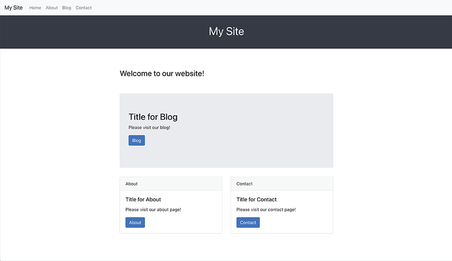Click the Welcome to our website heading
Viewport: 452px width, 261px height.
pyautogui.click(x=161, y=73)
